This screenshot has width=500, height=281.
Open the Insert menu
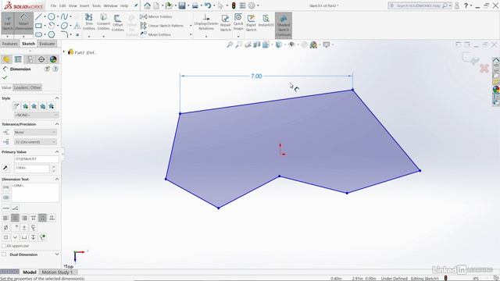tap(84, 5)
